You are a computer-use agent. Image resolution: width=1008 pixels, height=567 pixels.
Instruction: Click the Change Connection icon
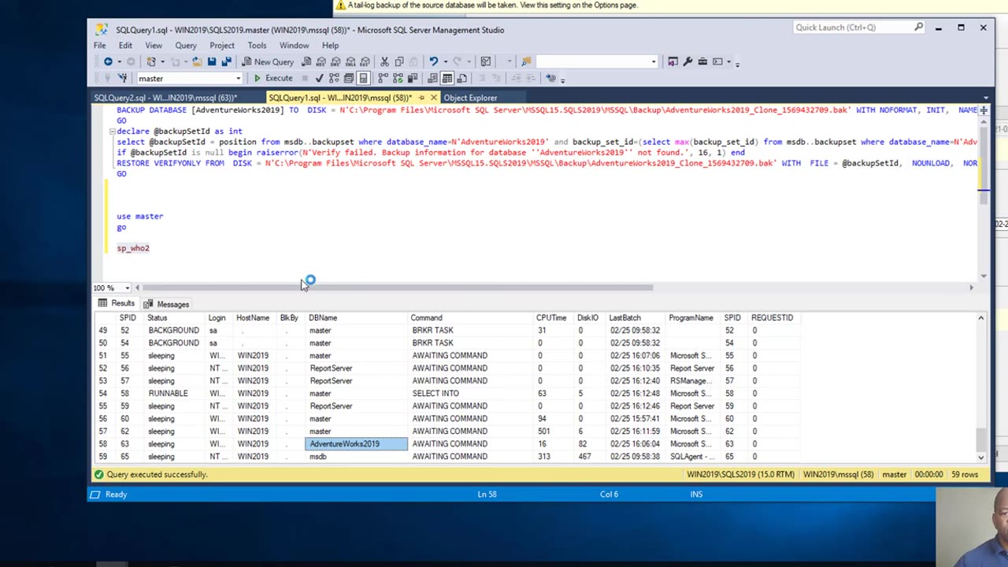pos(122,78)
